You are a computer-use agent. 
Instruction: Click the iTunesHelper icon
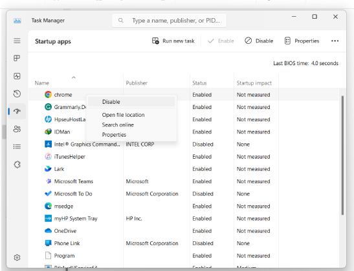(x=48, y=156)
